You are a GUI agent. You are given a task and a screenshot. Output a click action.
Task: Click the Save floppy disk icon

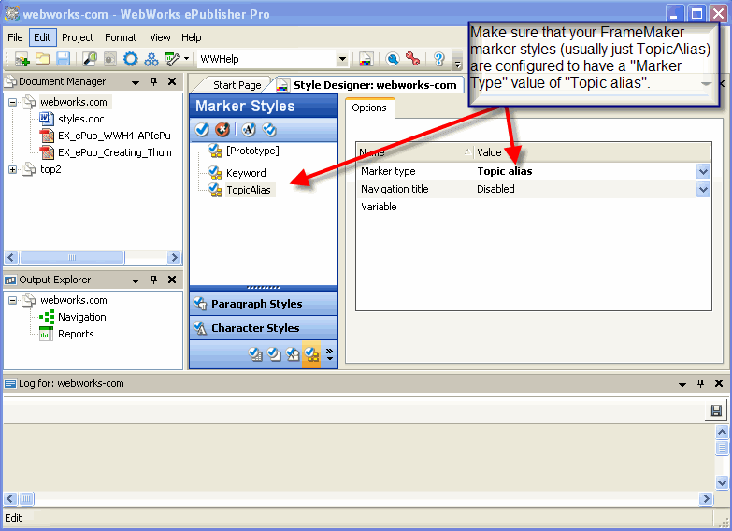[x=63, y=59]
